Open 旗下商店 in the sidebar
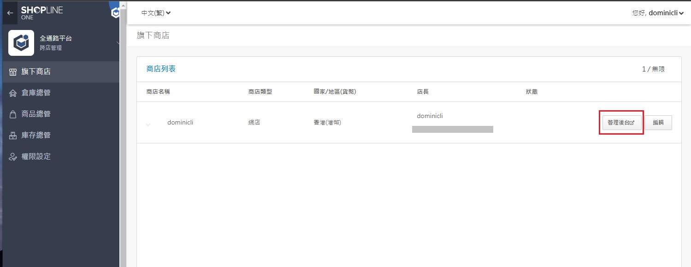Image resolution: width=691 pixels, height=267 pixels. coord(61,72)
